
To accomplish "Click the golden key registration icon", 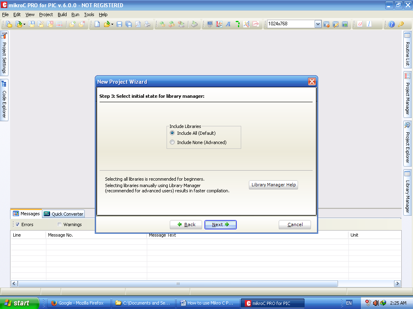I will [x=401, y=24].
